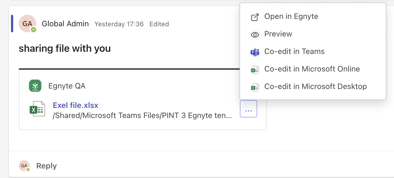Select the Open in Egnyte menu option
This screenshot has height=178, width=394.
291,16
